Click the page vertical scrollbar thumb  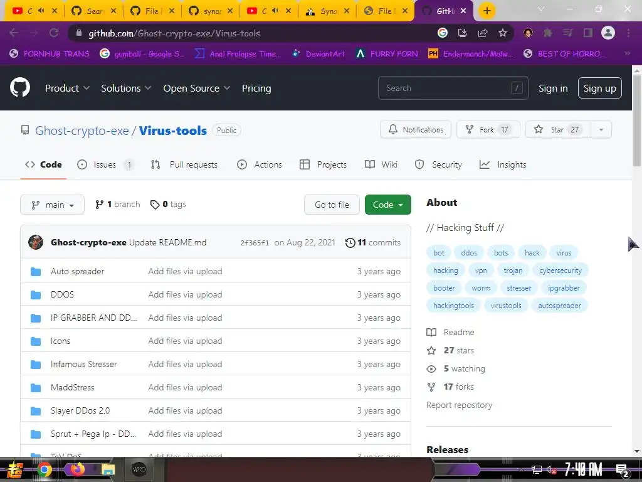click(637, 121)
